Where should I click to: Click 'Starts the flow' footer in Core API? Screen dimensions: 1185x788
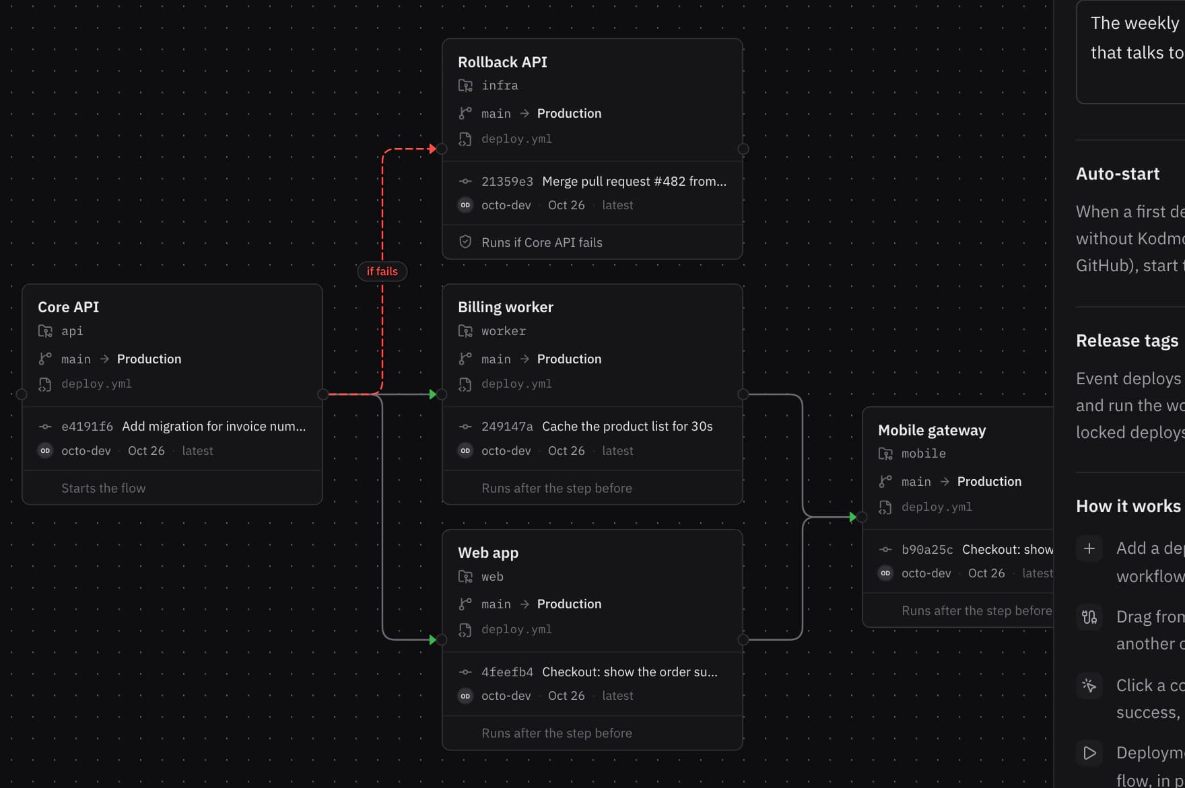104,489
